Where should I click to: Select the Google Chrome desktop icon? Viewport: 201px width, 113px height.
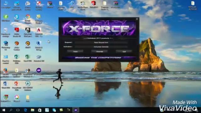pyautogui.click(x=28, y=19)
